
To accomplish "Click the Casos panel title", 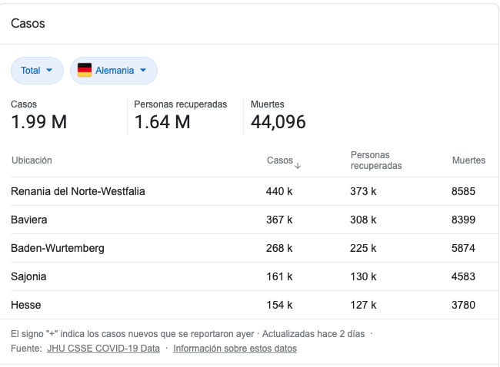I will [x=28, y=24].
